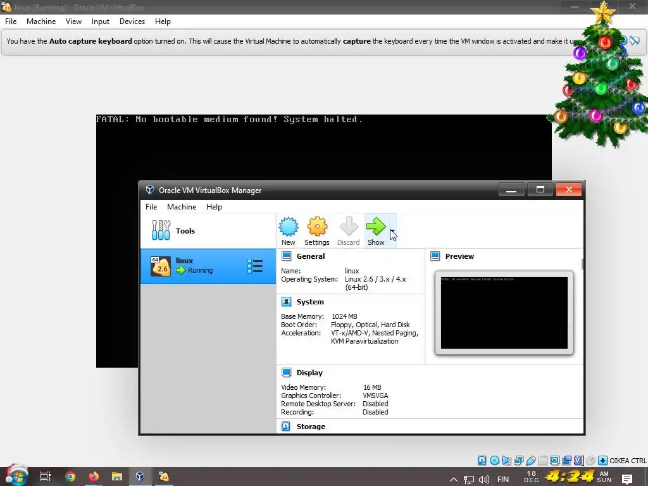The width and height of the screenshot is (648, 486).
Task: Click the Storage section header
Action: (x=311, y=427)
